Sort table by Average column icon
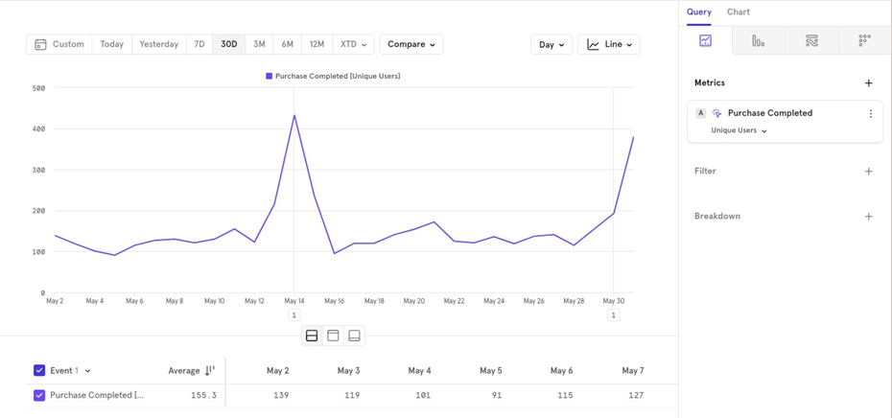This screenshot has height=418, width=892. (x=210, y=371)
